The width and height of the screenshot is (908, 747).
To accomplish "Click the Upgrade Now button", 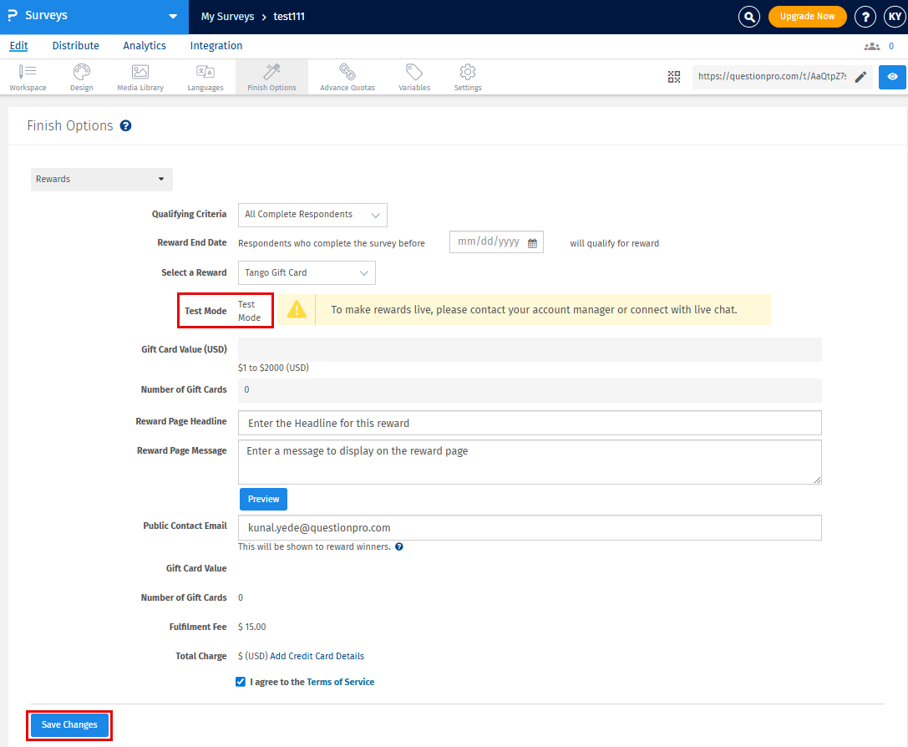I will coord(807,17).
